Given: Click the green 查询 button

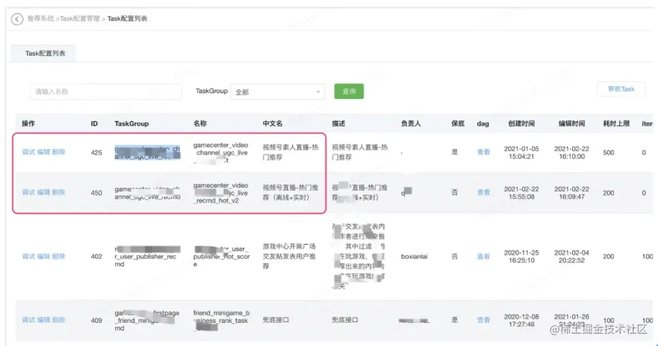Looking at the screenshot, I should coord(348,91).
